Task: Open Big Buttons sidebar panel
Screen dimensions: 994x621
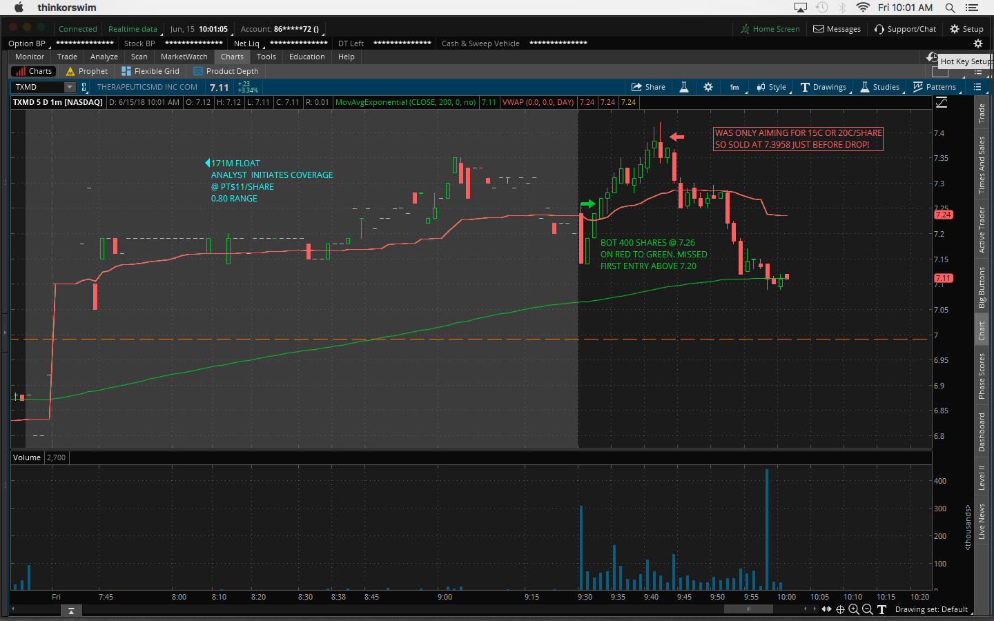Action: (x=982, y=287)
